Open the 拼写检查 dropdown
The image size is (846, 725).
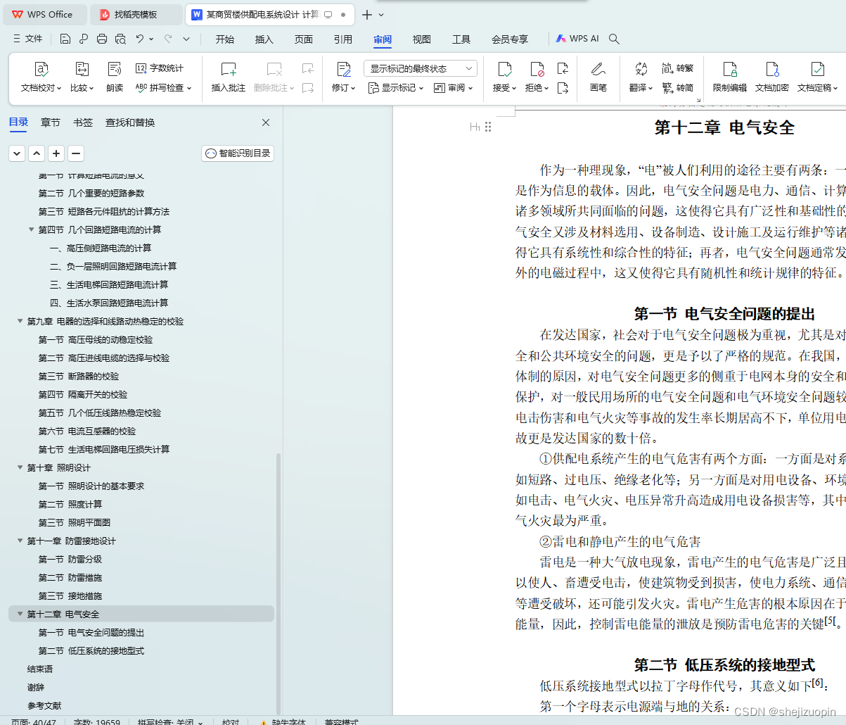[x=164, y=88]
